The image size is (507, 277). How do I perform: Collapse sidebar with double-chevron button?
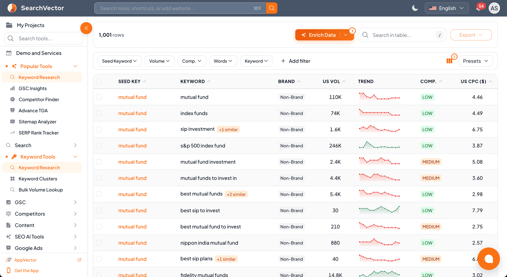pyautogui.click(x=86, y=28)
